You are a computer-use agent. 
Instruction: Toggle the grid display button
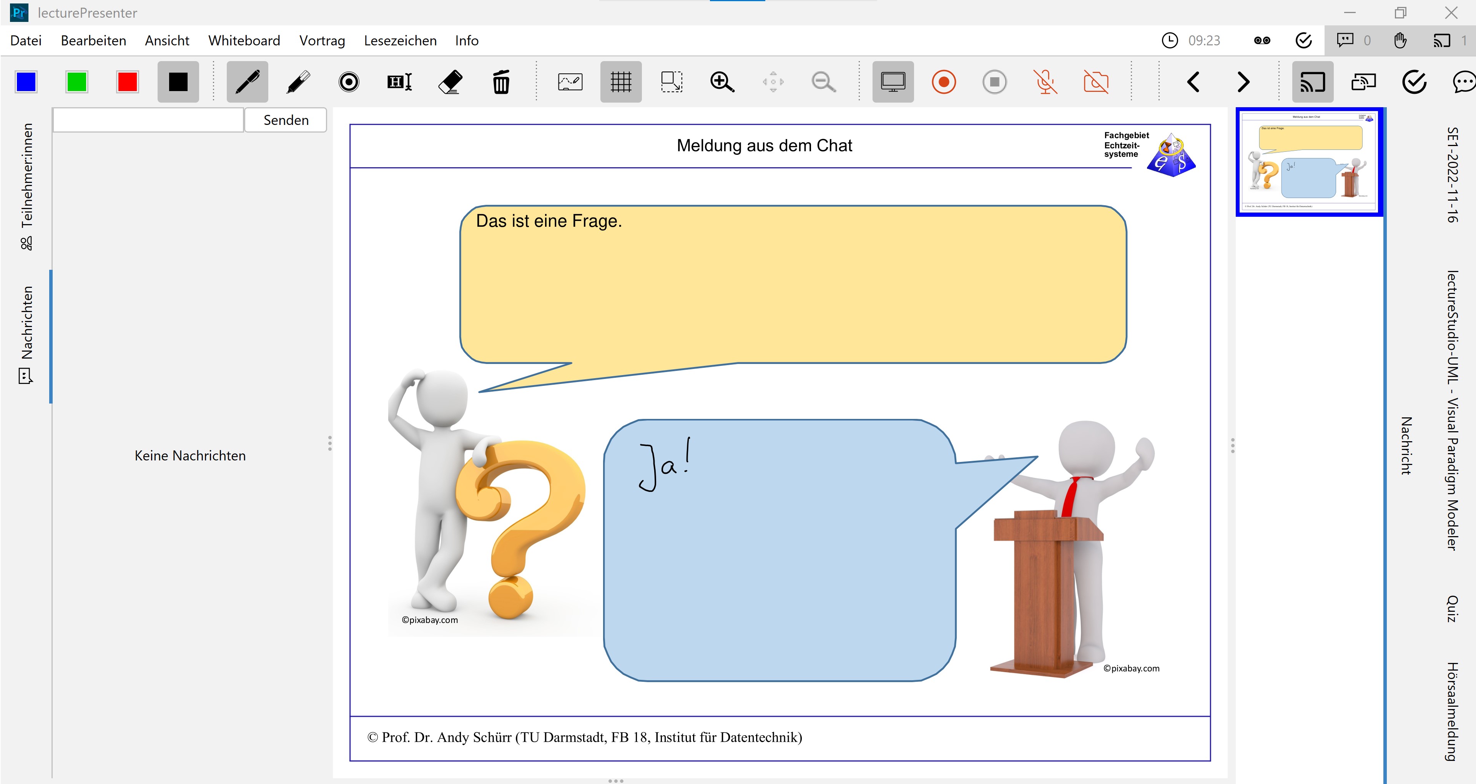pyautogui.click(x=620, y=82)
